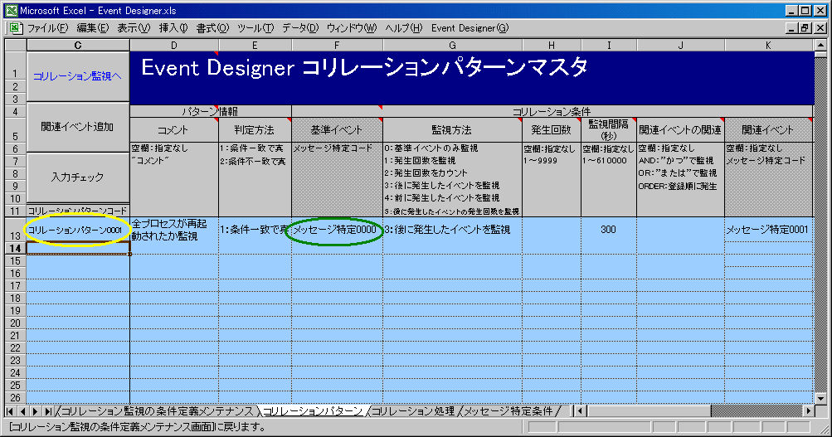Open the 書式(O) menu

[x=212, y=28]
